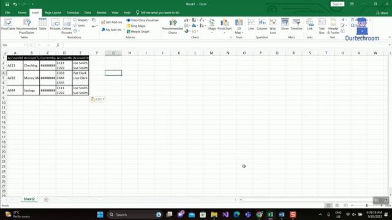Open Recommended Charts
Viewport: 392px width, 220px height.
(173, 26)
